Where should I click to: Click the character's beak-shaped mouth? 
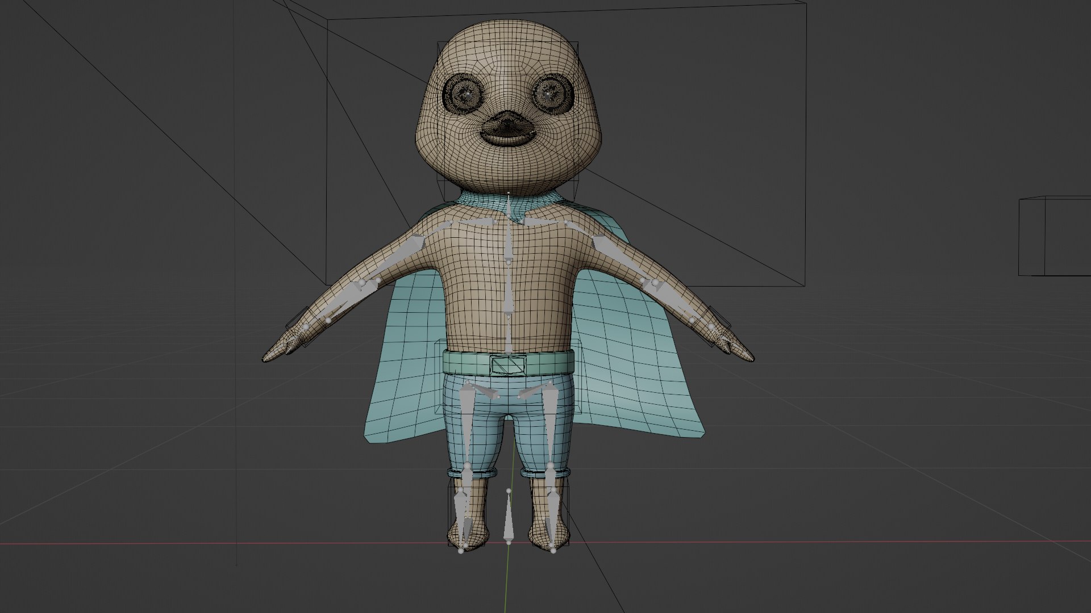click(508, 129)
